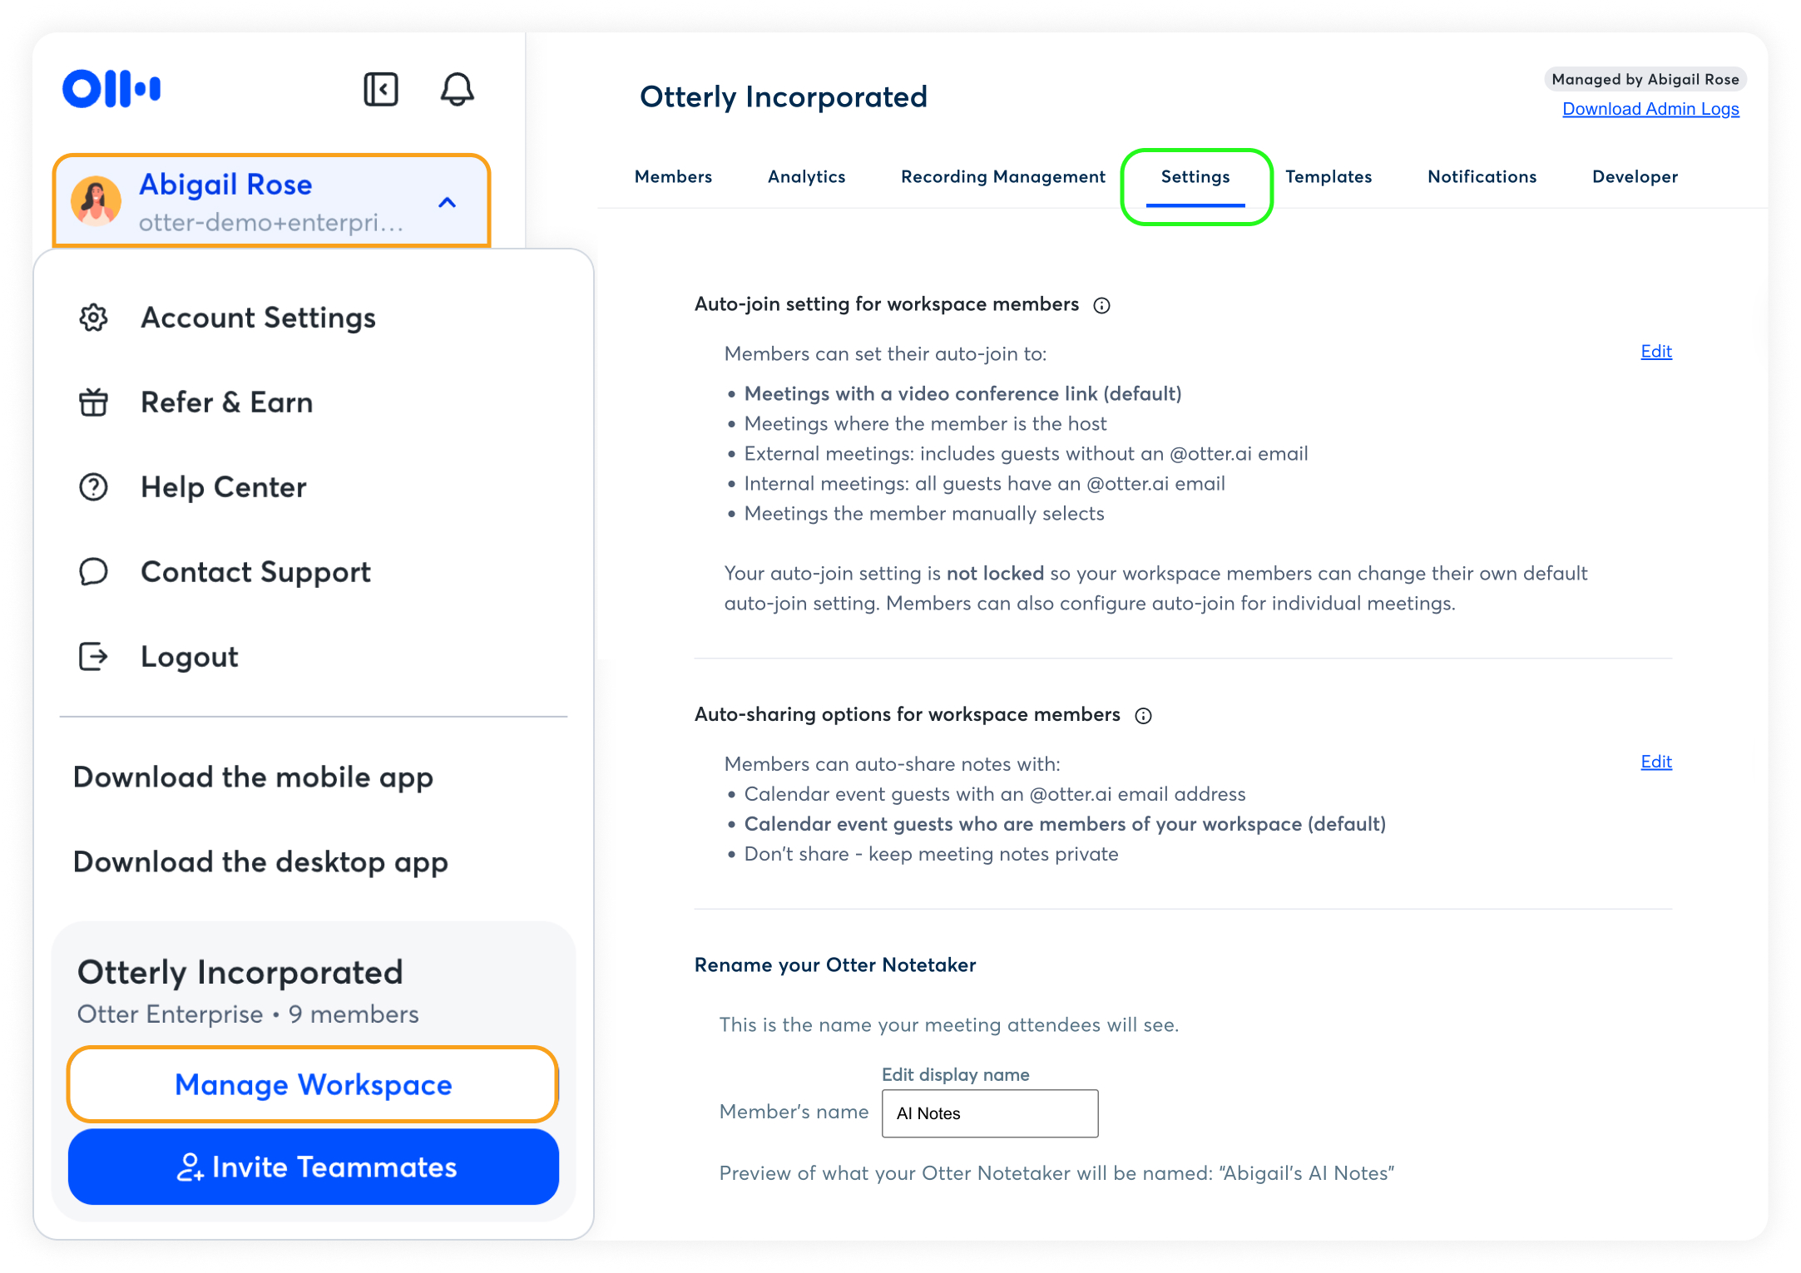The width and height of the screenshot is (1801, 1273).
Task: Switch to the Members tab
Action: pyautogui.click(x=673, y=177)
